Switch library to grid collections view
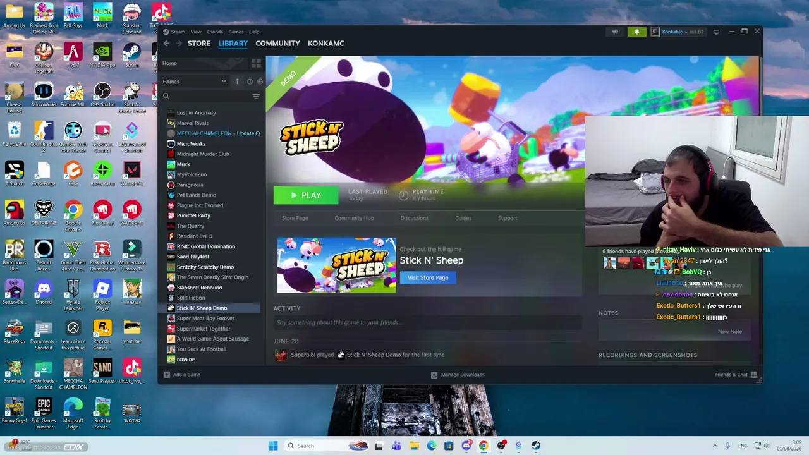 (256, 63)
